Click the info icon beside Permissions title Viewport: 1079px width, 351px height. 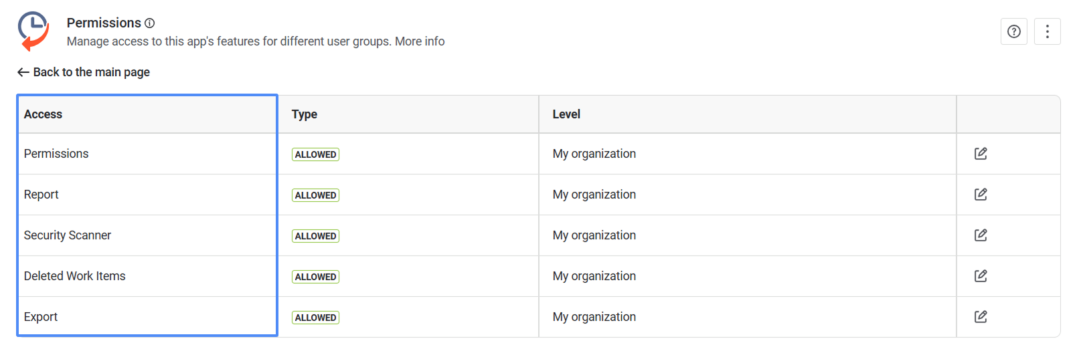click(150, 23)
